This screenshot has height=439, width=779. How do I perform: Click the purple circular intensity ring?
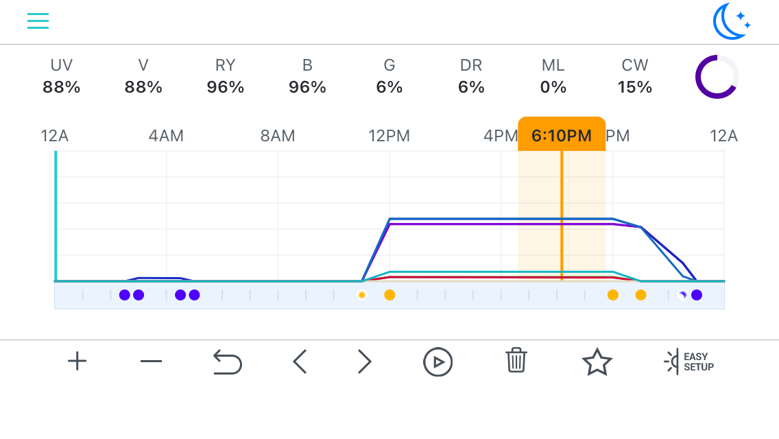(x=717, y=77)
